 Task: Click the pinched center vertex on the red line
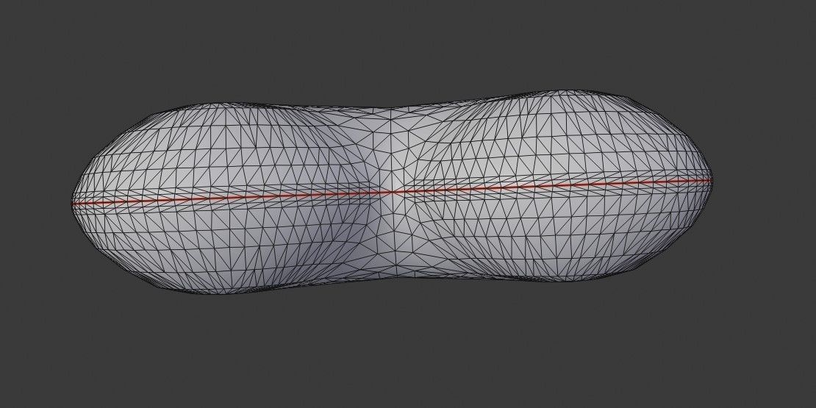coord(391,192)
